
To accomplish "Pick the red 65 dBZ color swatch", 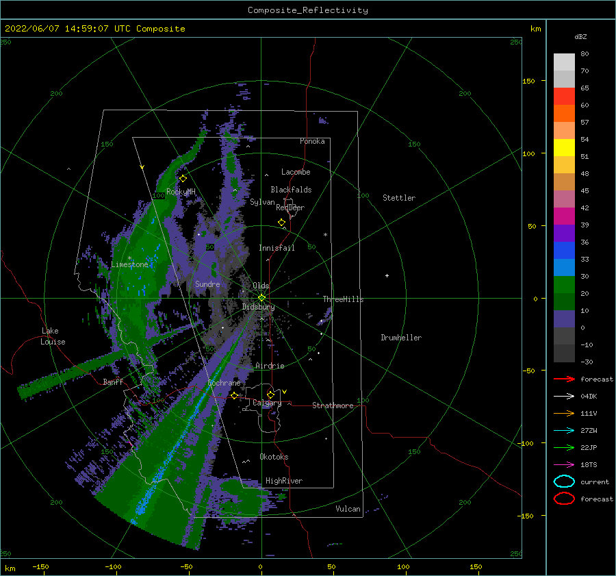I will point(564,96).
